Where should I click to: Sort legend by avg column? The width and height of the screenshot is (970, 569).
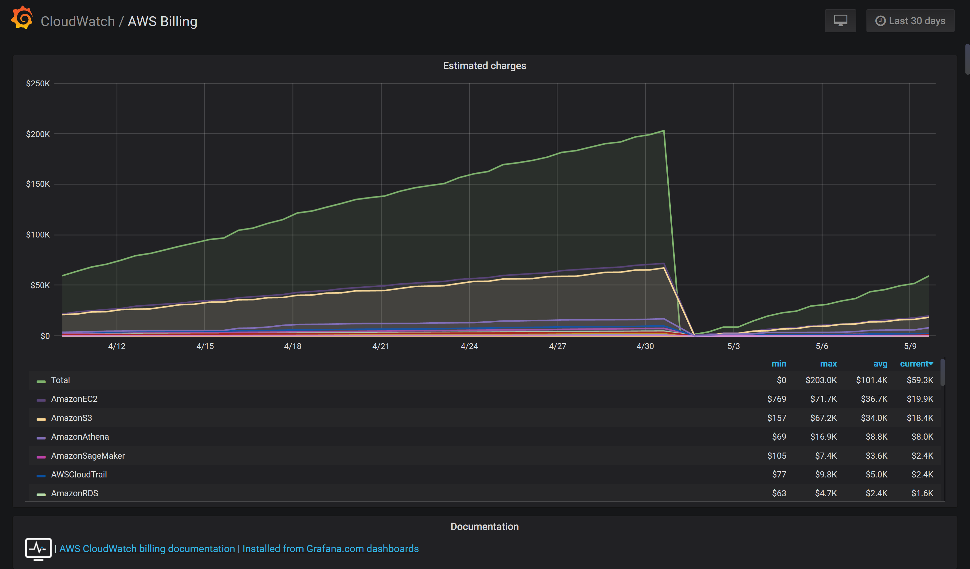[880, 364]
